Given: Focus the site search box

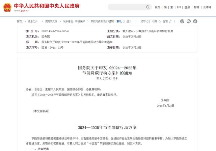Looking at the screenshot, I should (x=130, y=7).
